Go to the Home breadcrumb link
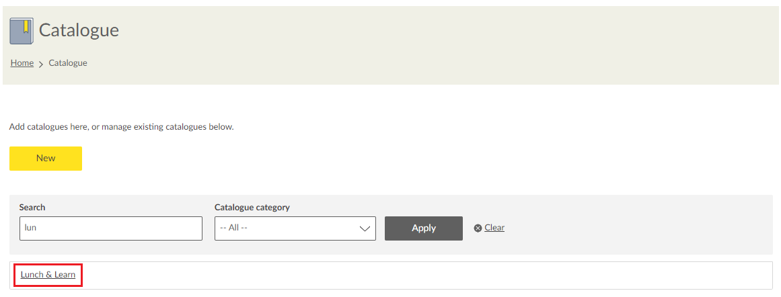781x297 pixels. pyautogui.click(x=22, y=63)
